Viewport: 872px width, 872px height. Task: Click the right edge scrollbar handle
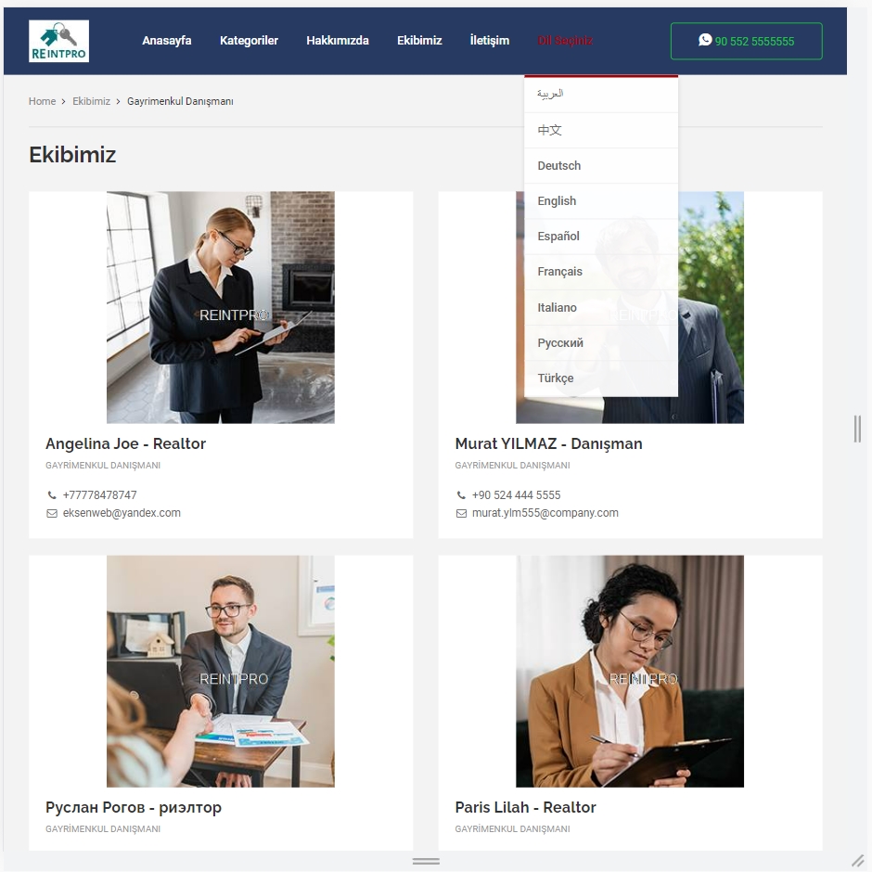(x=857, y=429)
